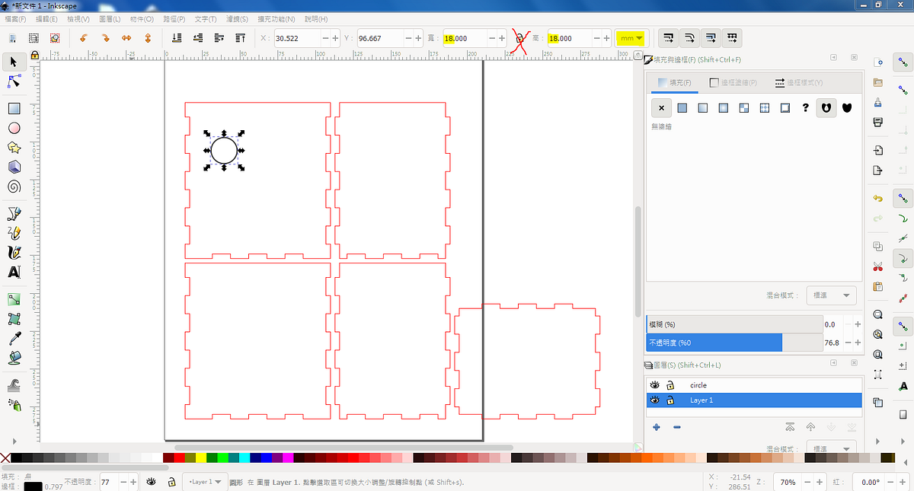
Task: Toggle the ruler guide lock icon
Action: coord(35,55)
